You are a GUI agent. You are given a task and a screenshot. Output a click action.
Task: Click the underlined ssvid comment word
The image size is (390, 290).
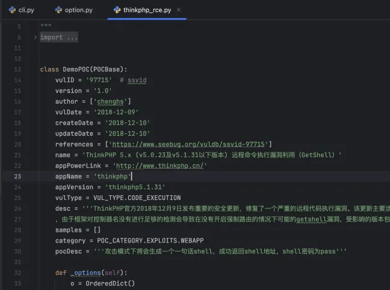point(136,80)
